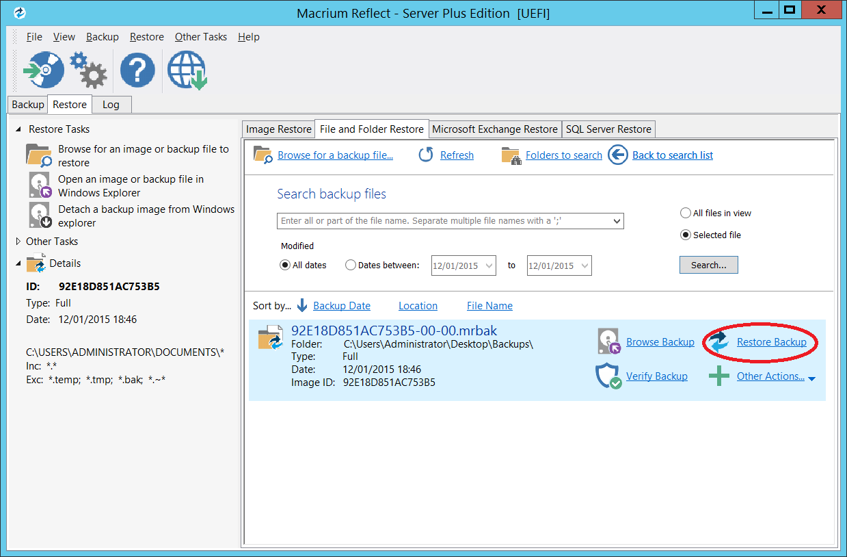This screenshot has height=557, width=847.
Task: Click the green arrow disc backup icon
Action: pyautogui.click(x=42, y=69)
